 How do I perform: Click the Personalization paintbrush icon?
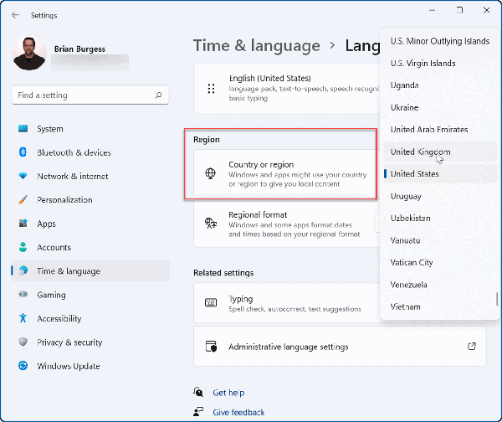(x=23, y=199)
